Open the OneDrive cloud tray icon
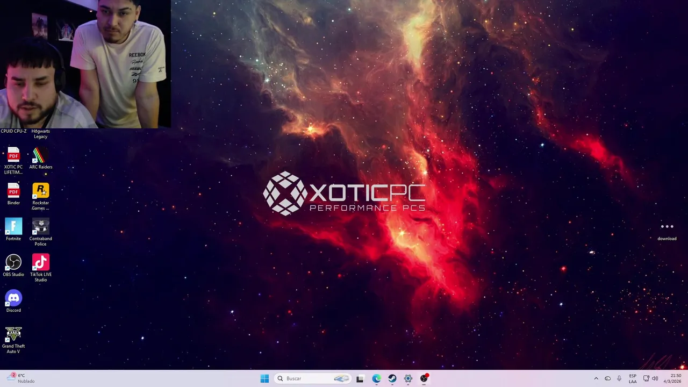The height and width of the screenshot is (387, 688). (x=607, y=378)
